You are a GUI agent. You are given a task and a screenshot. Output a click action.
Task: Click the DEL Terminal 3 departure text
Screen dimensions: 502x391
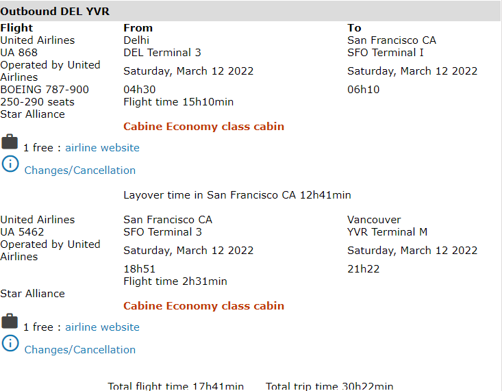tap(162, 53)
